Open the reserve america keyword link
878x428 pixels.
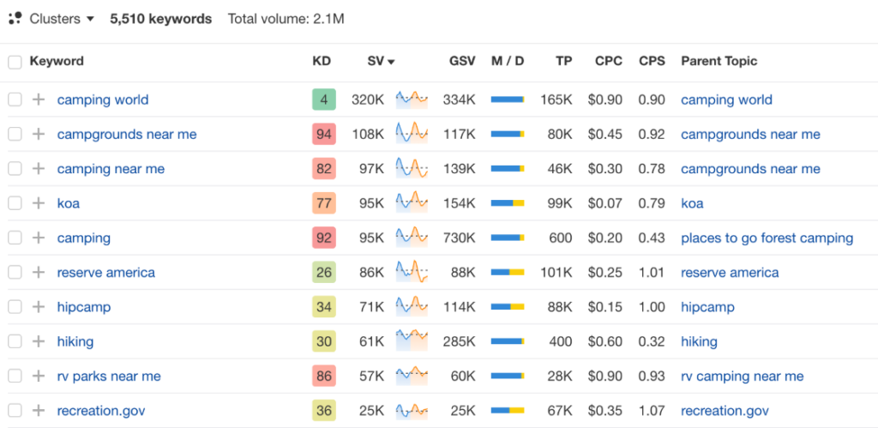pos(105,272)
